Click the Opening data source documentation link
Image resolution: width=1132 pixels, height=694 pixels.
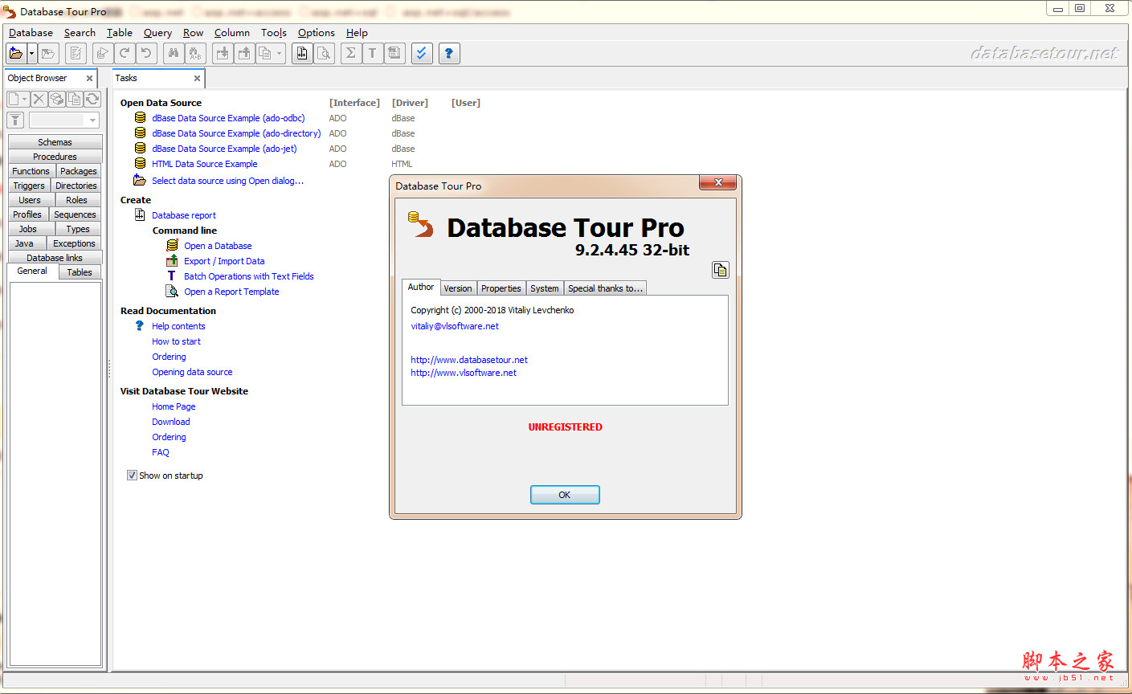point(192,372)
